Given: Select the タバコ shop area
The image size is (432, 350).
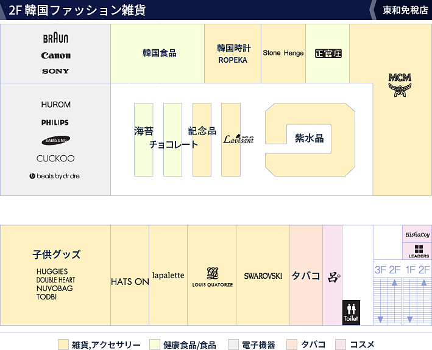Looking at the screenshot, I should coord(306,275).
